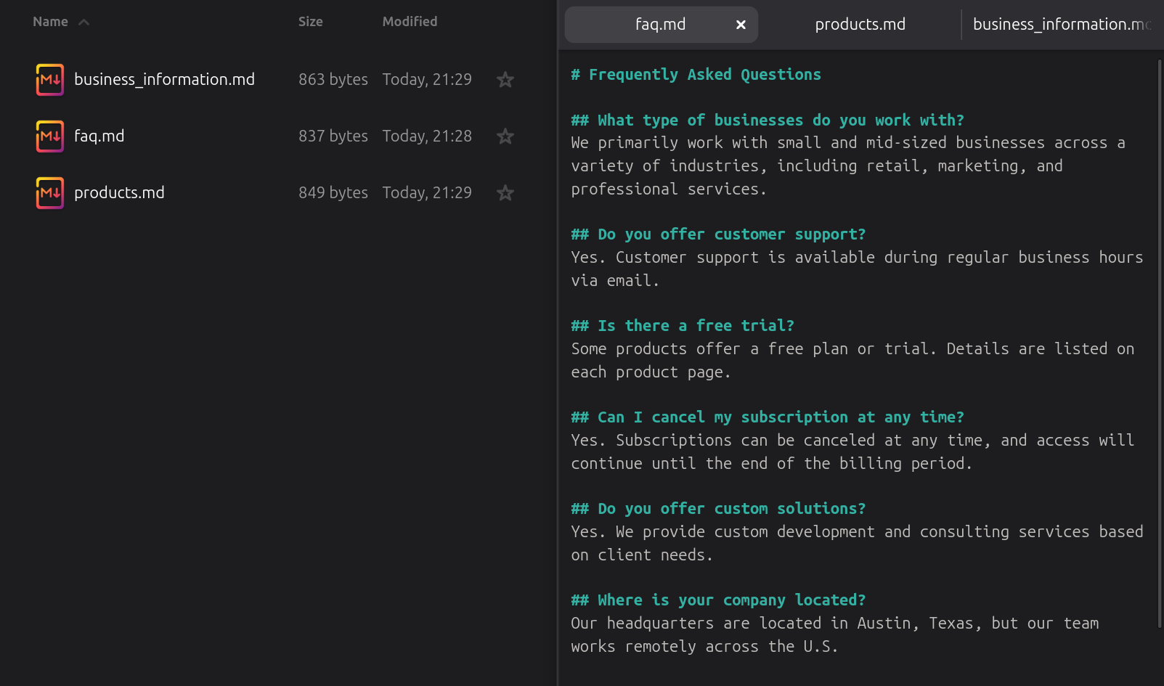Close the faq.md tab

pyautogui.click(x=740, y=24)
